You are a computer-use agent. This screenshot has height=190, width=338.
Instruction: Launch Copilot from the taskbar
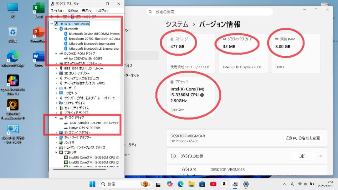coord(170,184)
